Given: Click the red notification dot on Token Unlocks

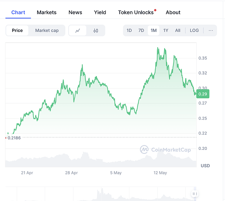Looking at the screenshot, I should tap(155, 10).
